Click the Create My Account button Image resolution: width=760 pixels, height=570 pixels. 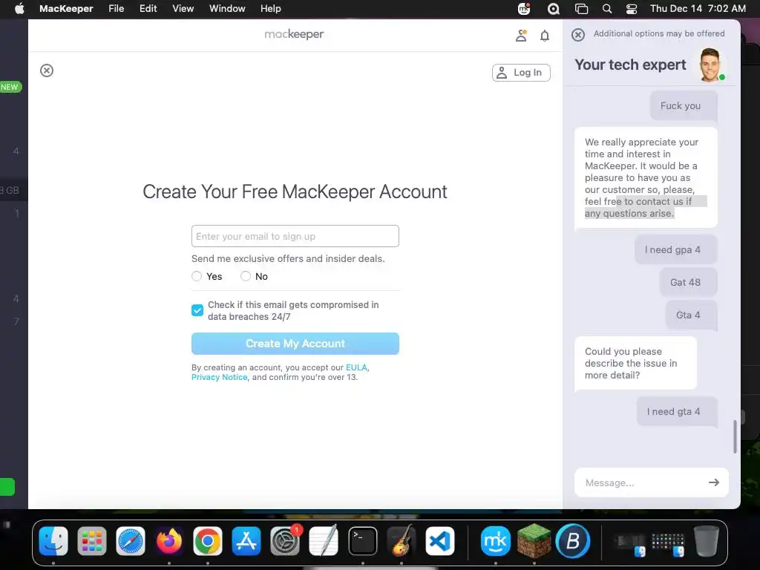295,344
